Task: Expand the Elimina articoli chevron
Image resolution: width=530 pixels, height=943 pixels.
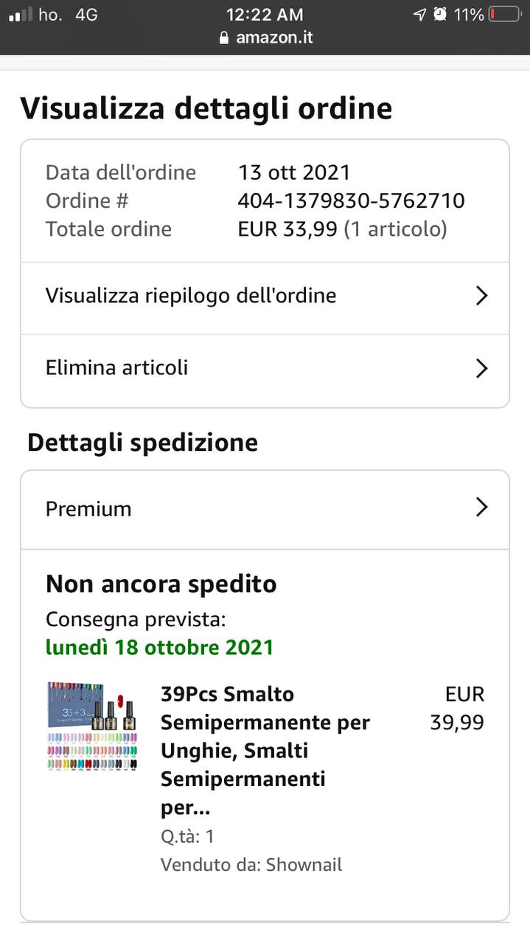Action: (481, 368)
